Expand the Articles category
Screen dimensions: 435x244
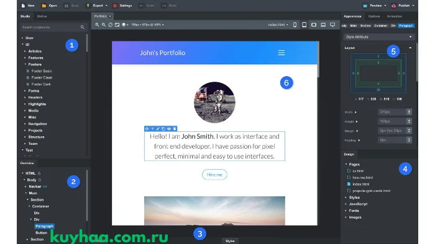[25, 51]
